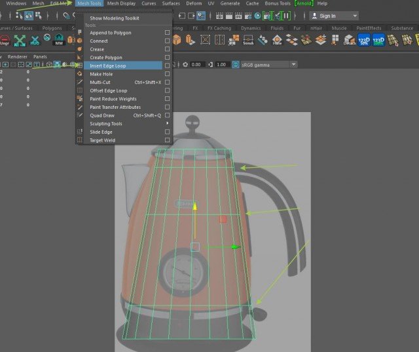Click the Smooth shelf icon
Viewport: 419px width, 352px height.
point(248,41)
